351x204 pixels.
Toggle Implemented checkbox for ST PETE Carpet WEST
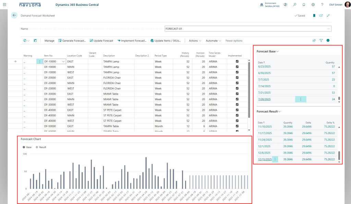coord(237,121)
